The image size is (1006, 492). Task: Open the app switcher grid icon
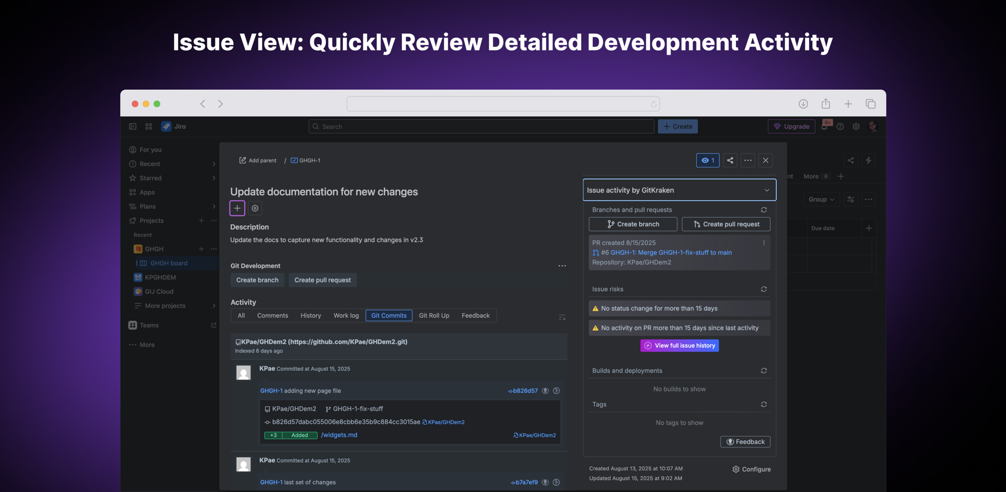[x=149, y=126]
